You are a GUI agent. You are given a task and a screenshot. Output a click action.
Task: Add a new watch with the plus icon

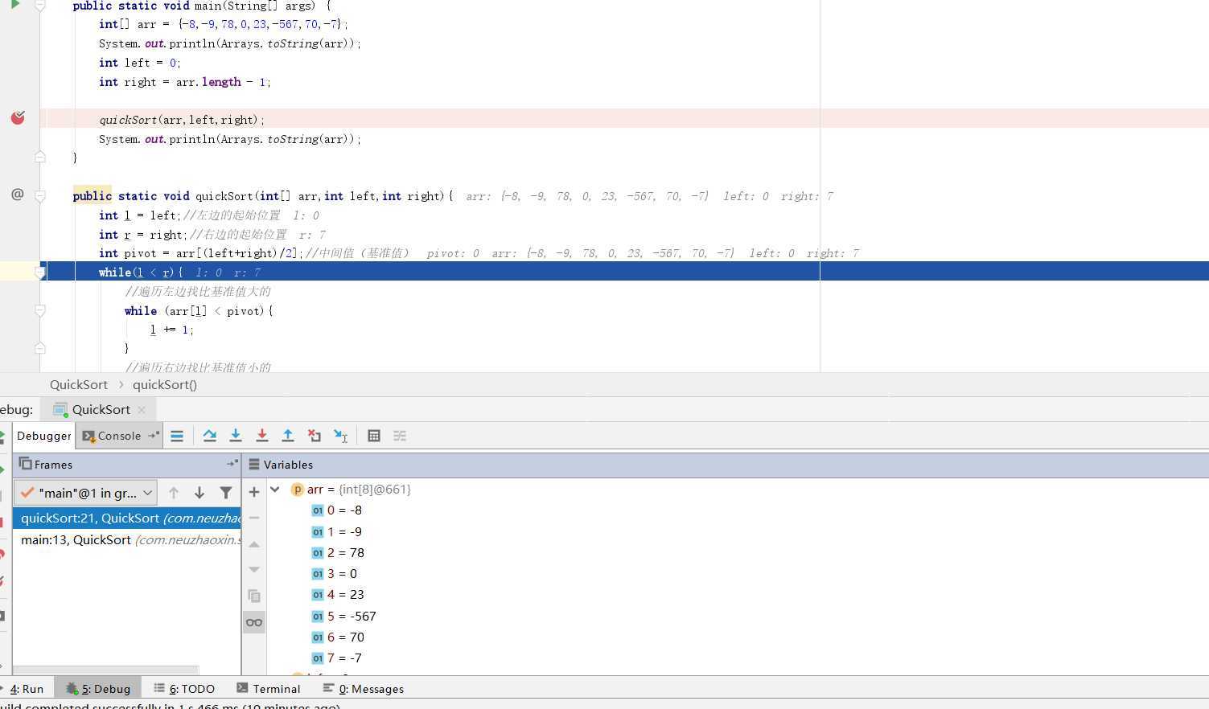pos(254,492)
